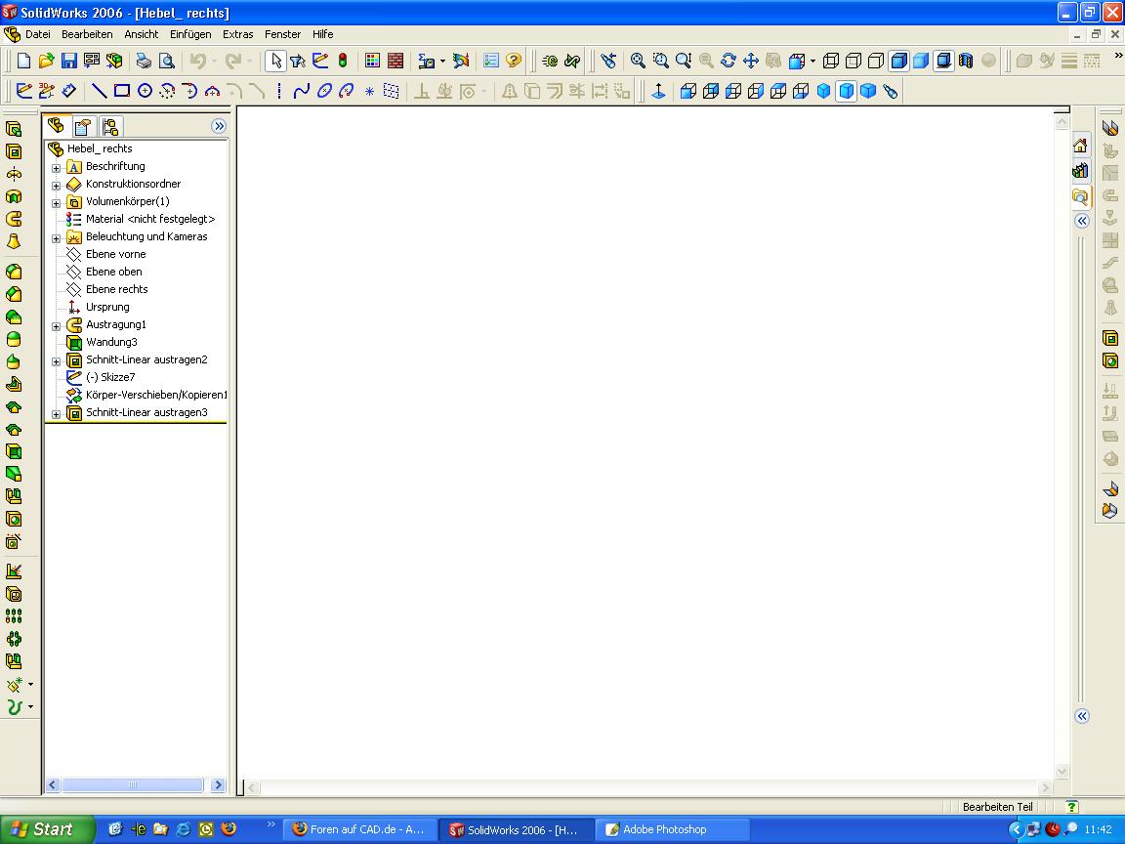Viewport: 1125px width, 844px height.
Task: Open the Bearbeiten menu
Action: [87, 34]
